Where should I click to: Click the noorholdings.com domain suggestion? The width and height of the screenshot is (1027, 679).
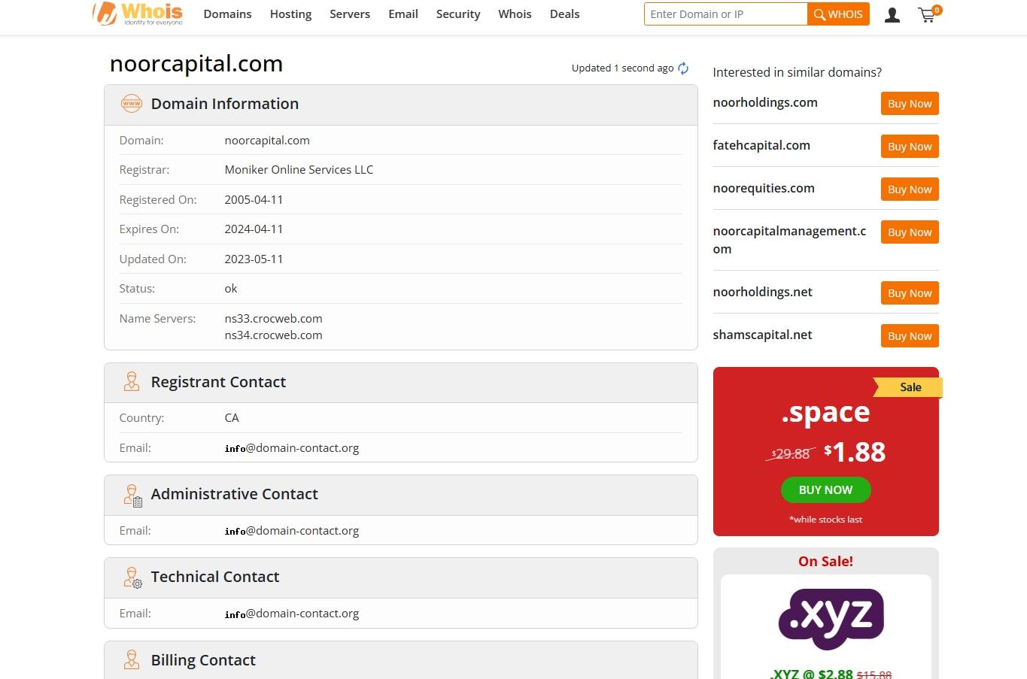[765, 102]
